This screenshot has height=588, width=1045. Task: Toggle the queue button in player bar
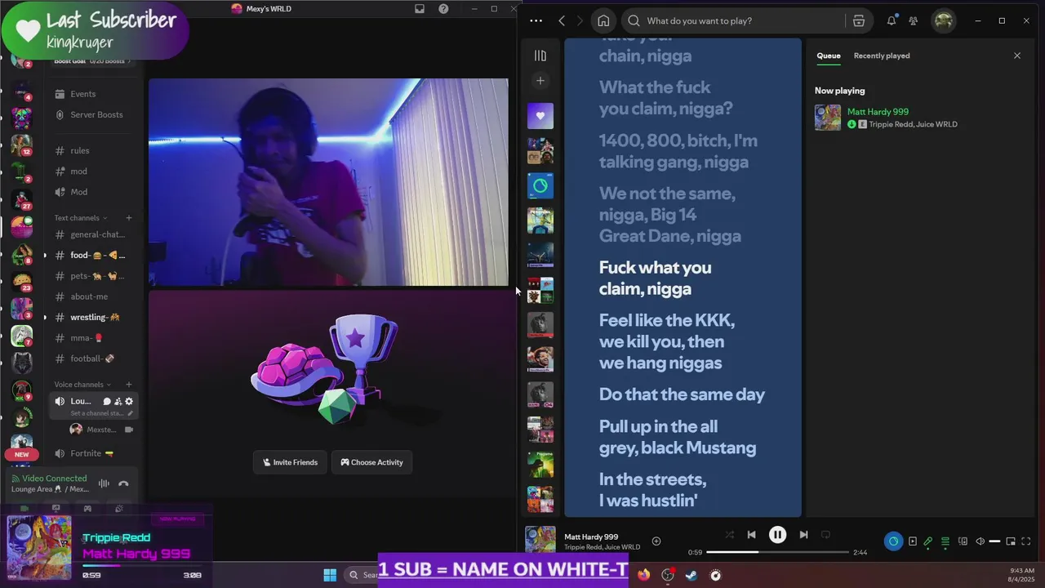pyautogui.click(x=945, y=541)
